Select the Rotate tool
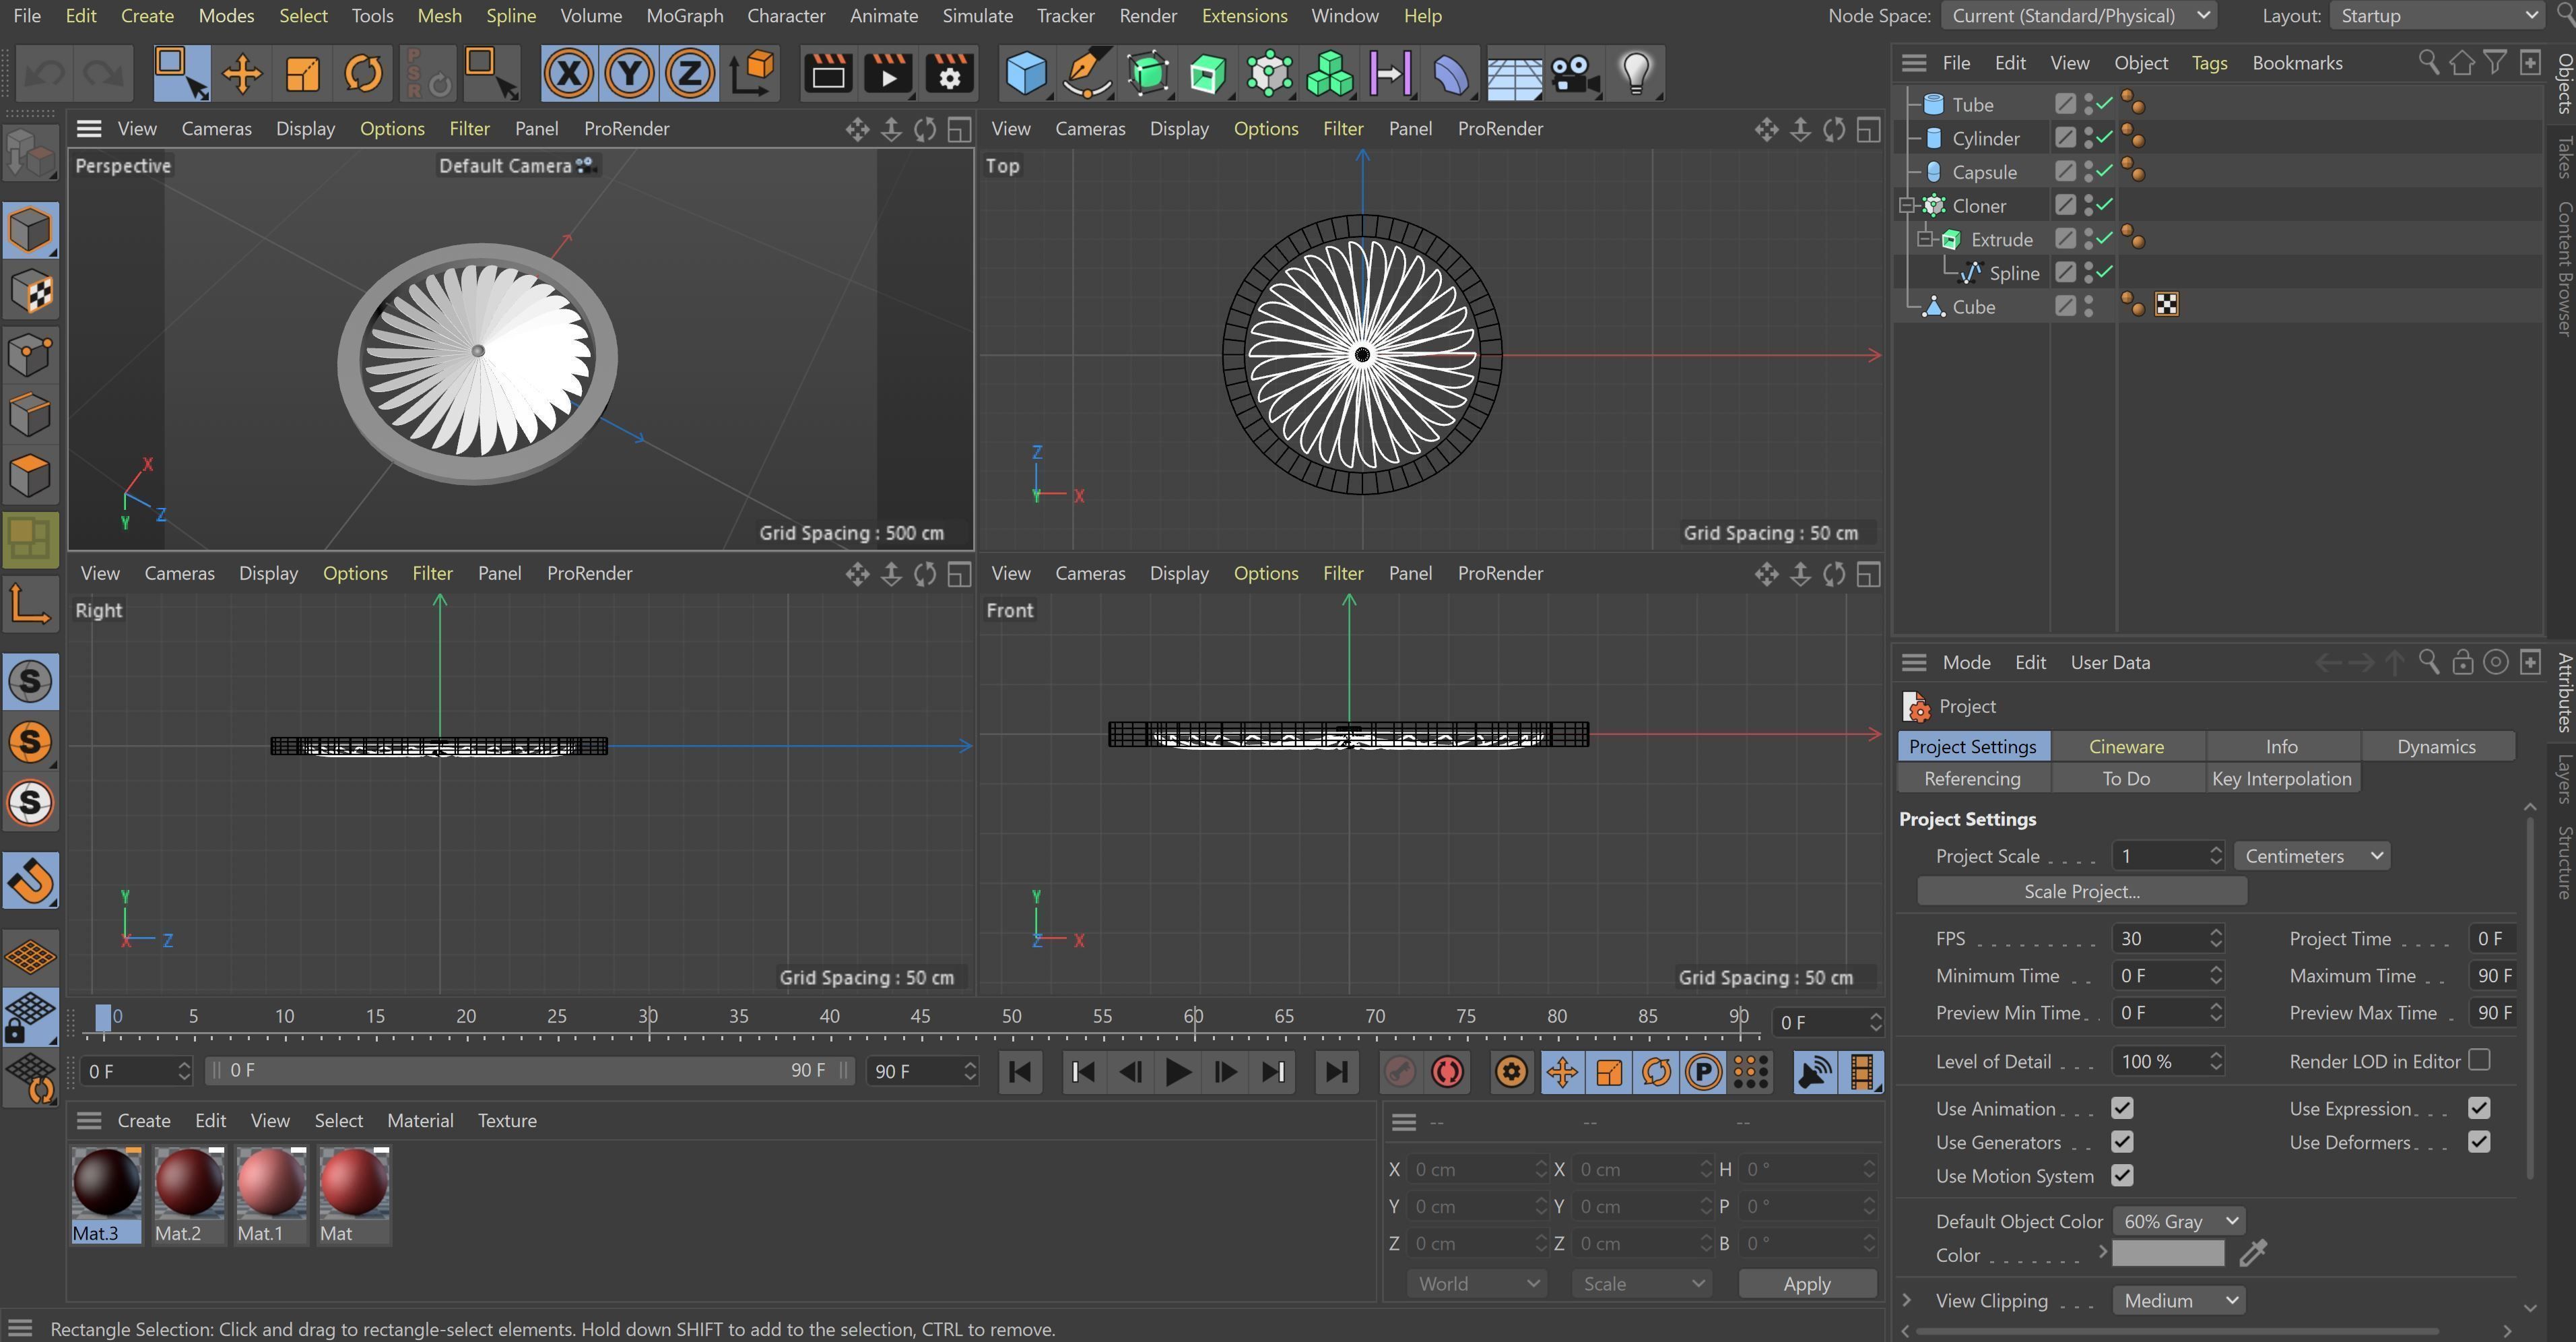Viewport: 2576px width, 1342px height. (x=362, y=73)
